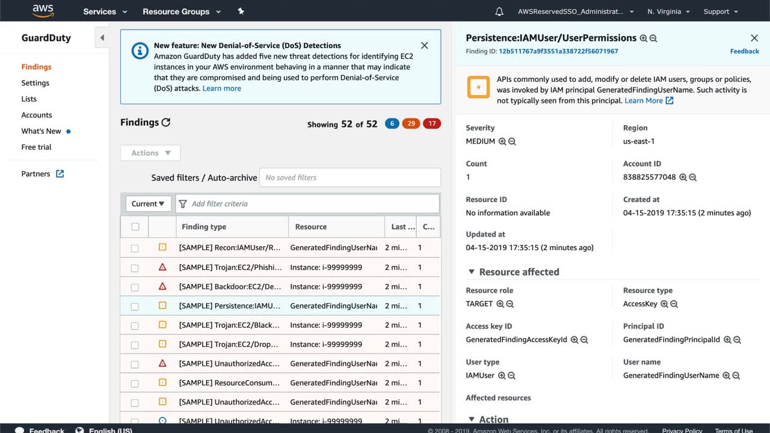Click zoom in icon next to AccessKey
The height and width of the screenshot is (433, 770).
coord(664,304)
